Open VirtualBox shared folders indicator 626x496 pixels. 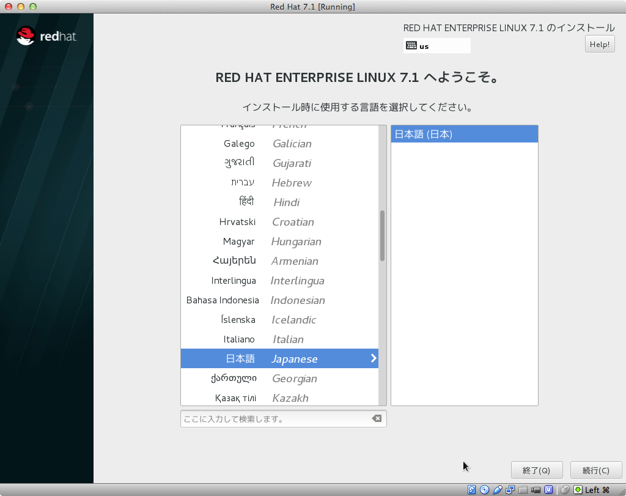click(x=523, y=490)
